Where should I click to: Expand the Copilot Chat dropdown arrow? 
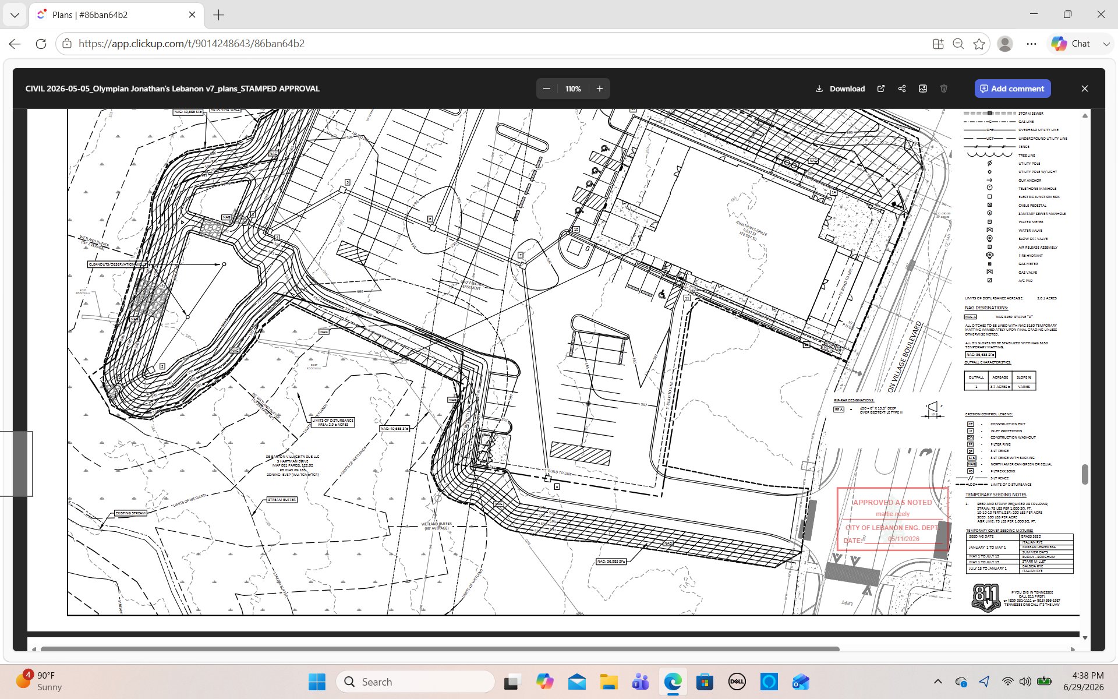click(1106, 44)
